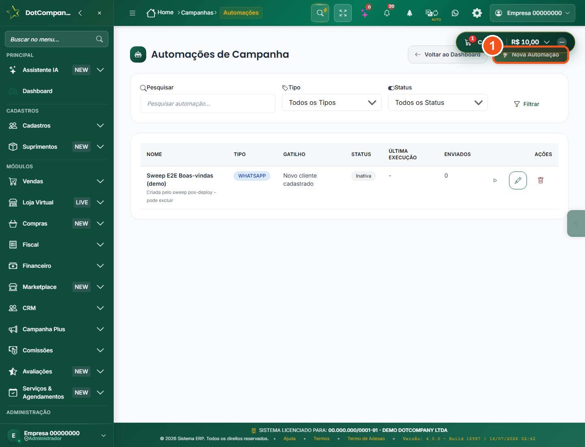Focus the Buscar no menu field
585x447 pixels.
[56, 39]
